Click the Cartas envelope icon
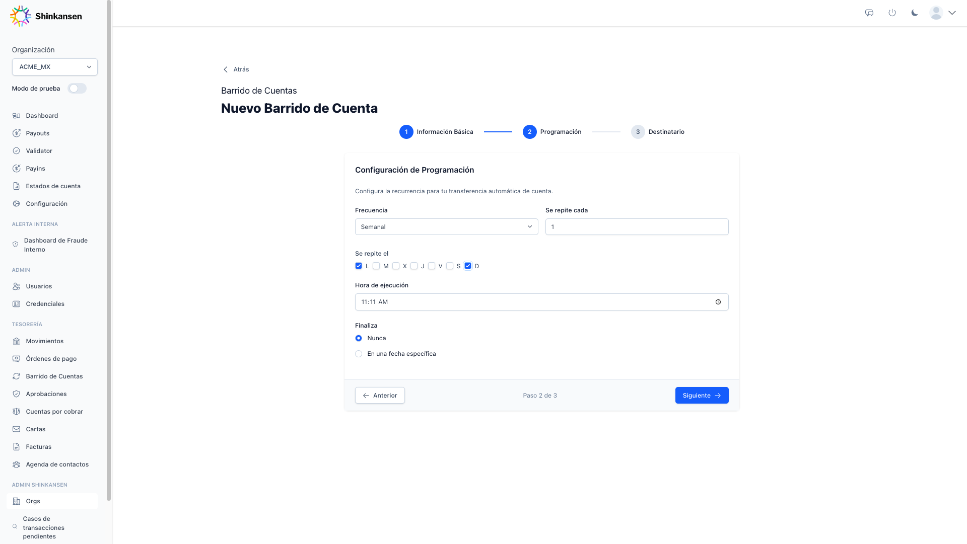967x544 pixels. point(16,429)
